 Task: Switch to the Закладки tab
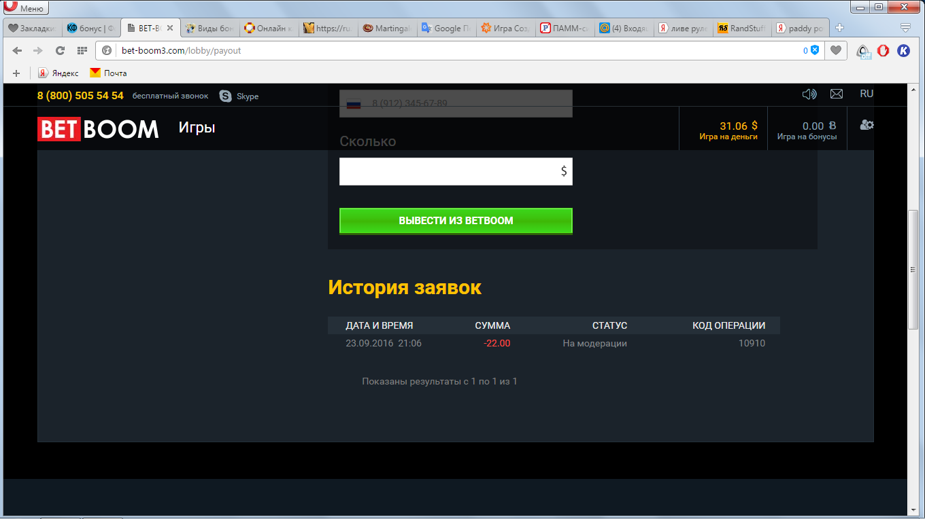33,29
